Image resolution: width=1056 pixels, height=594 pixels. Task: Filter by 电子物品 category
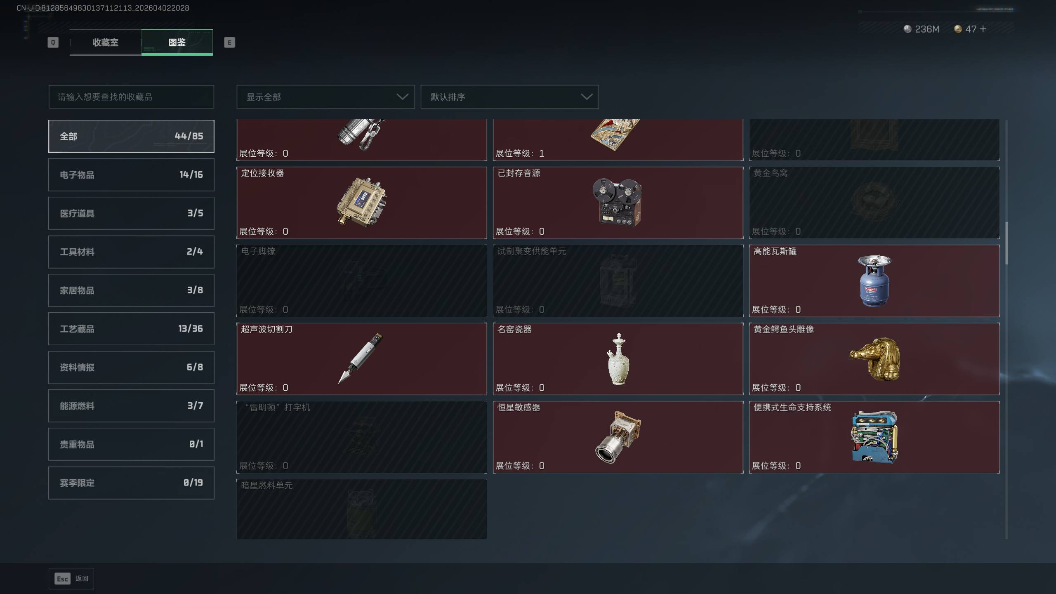point(131,174)
